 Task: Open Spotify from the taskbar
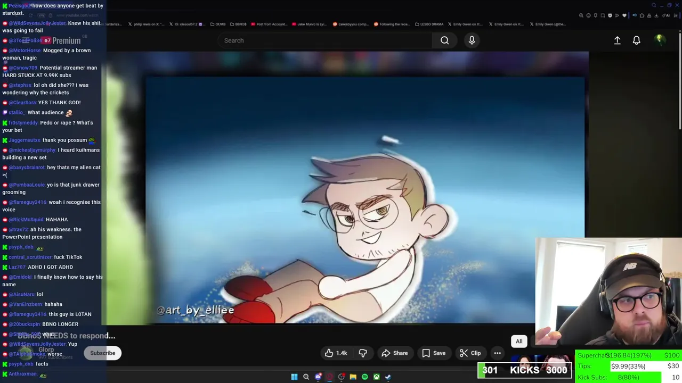[364, 377]
